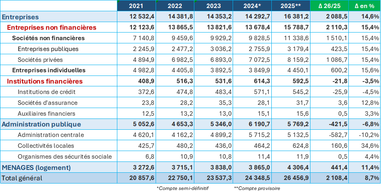Select the 2021 column header
Viewport: 381px width, 192px height.
(136, 6)
